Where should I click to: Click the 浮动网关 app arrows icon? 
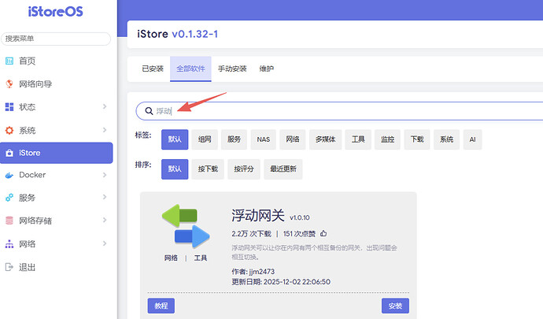tap(186, 226)
